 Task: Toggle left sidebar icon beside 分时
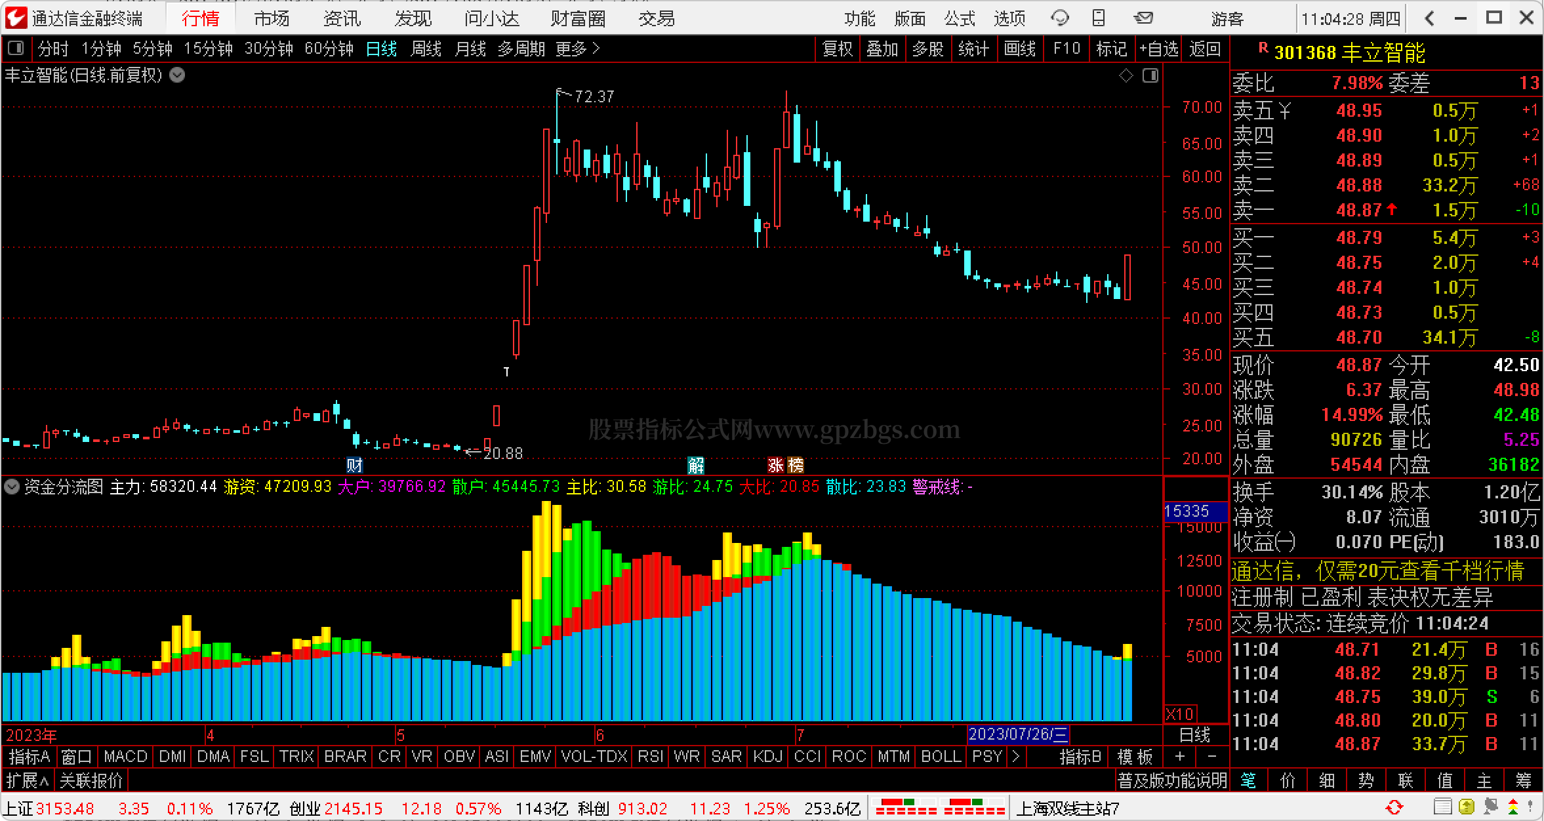[x=16, y=49]
